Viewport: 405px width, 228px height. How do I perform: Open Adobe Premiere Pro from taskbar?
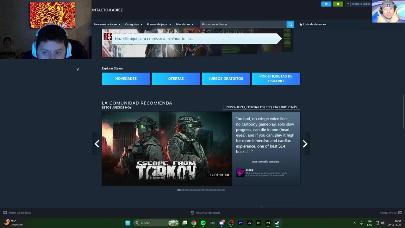[240, 223]
